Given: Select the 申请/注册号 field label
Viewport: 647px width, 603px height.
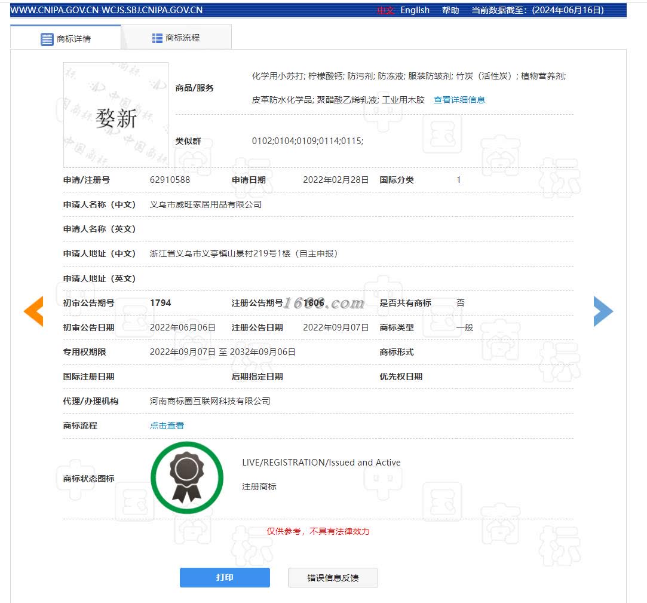Looking at the screenshot, I should point(87,180).
